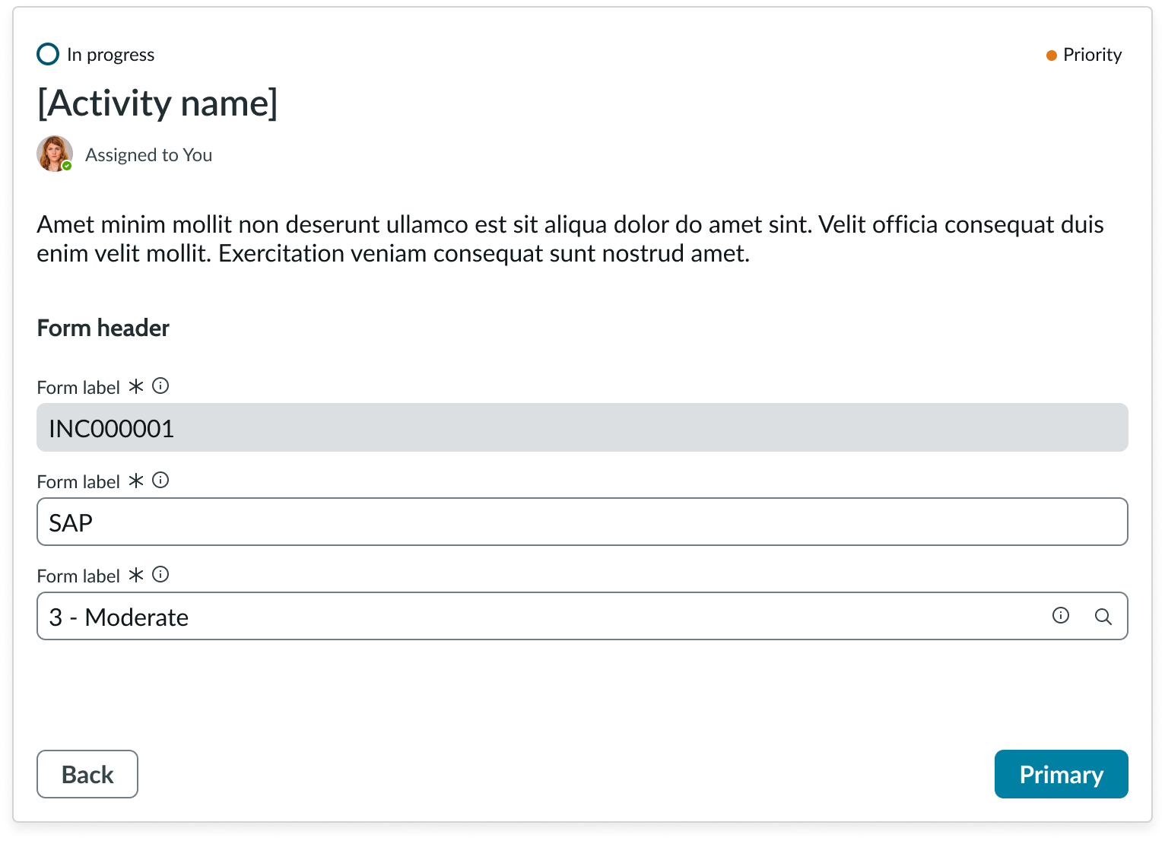Click the required asterisk above the Moderate field

[136, 575]
